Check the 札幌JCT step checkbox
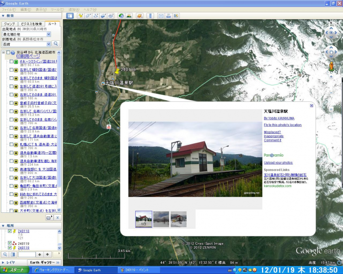343x274 pixels. tap(11, 144)
